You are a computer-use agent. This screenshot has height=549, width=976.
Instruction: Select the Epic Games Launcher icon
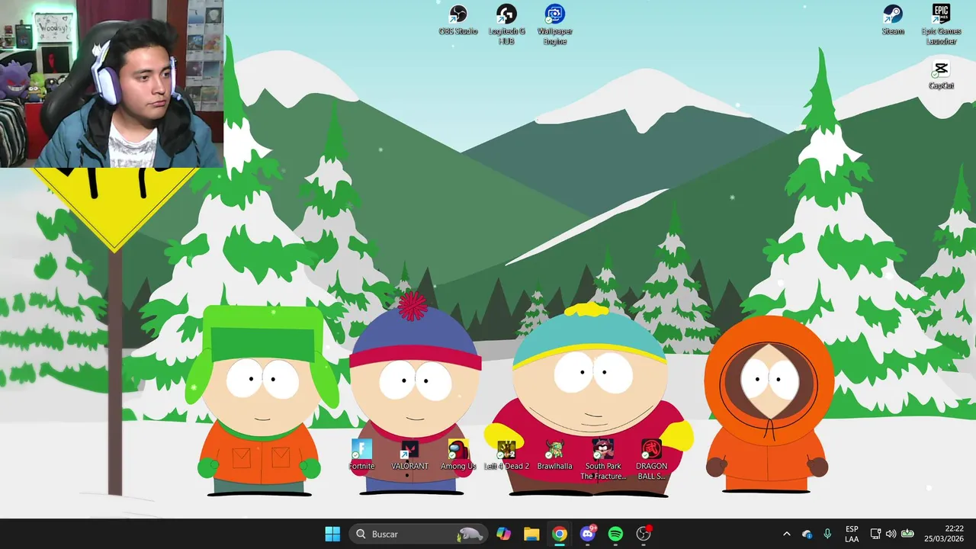[941, 24]
